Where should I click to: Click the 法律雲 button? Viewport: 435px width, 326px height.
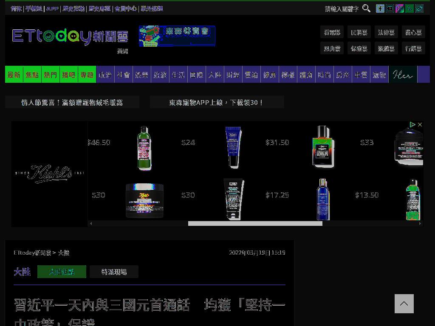click(x=386, y=32)
